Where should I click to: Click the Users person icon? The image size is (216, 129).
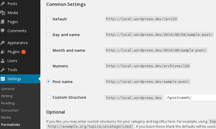3,61
